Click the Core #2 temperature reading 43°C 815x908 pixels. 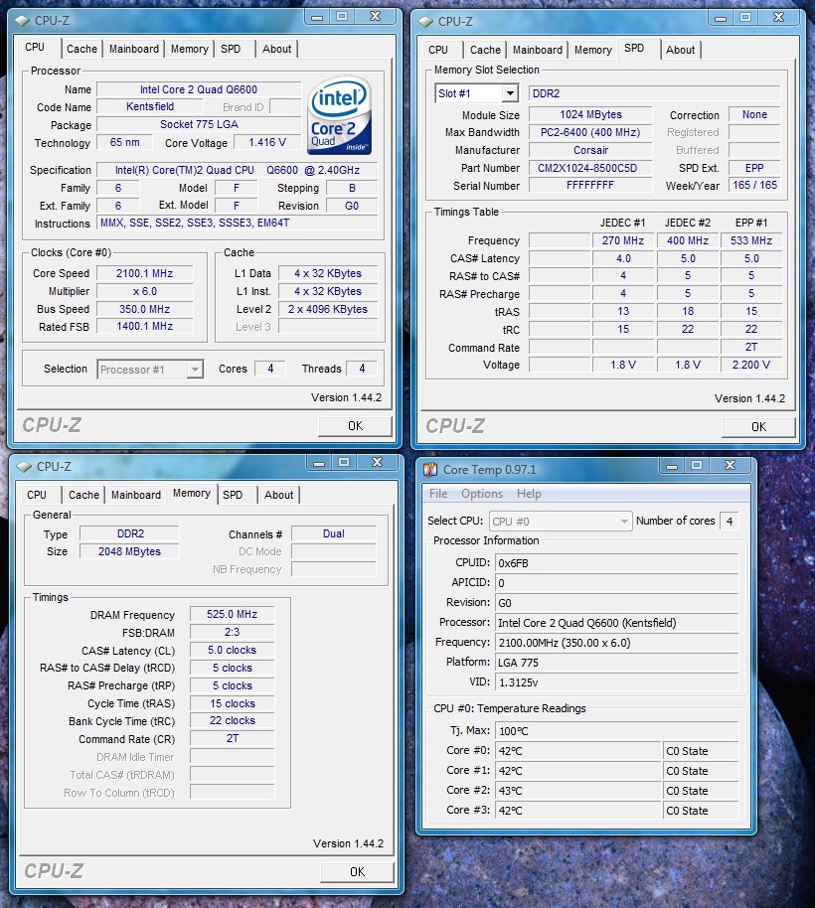click(578, 791)
